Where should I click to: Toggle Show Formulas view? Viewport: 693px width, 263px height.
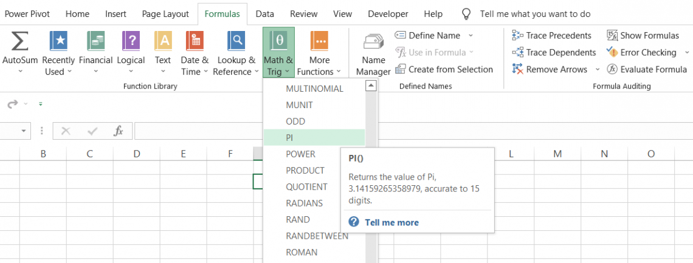pos(643,35)
